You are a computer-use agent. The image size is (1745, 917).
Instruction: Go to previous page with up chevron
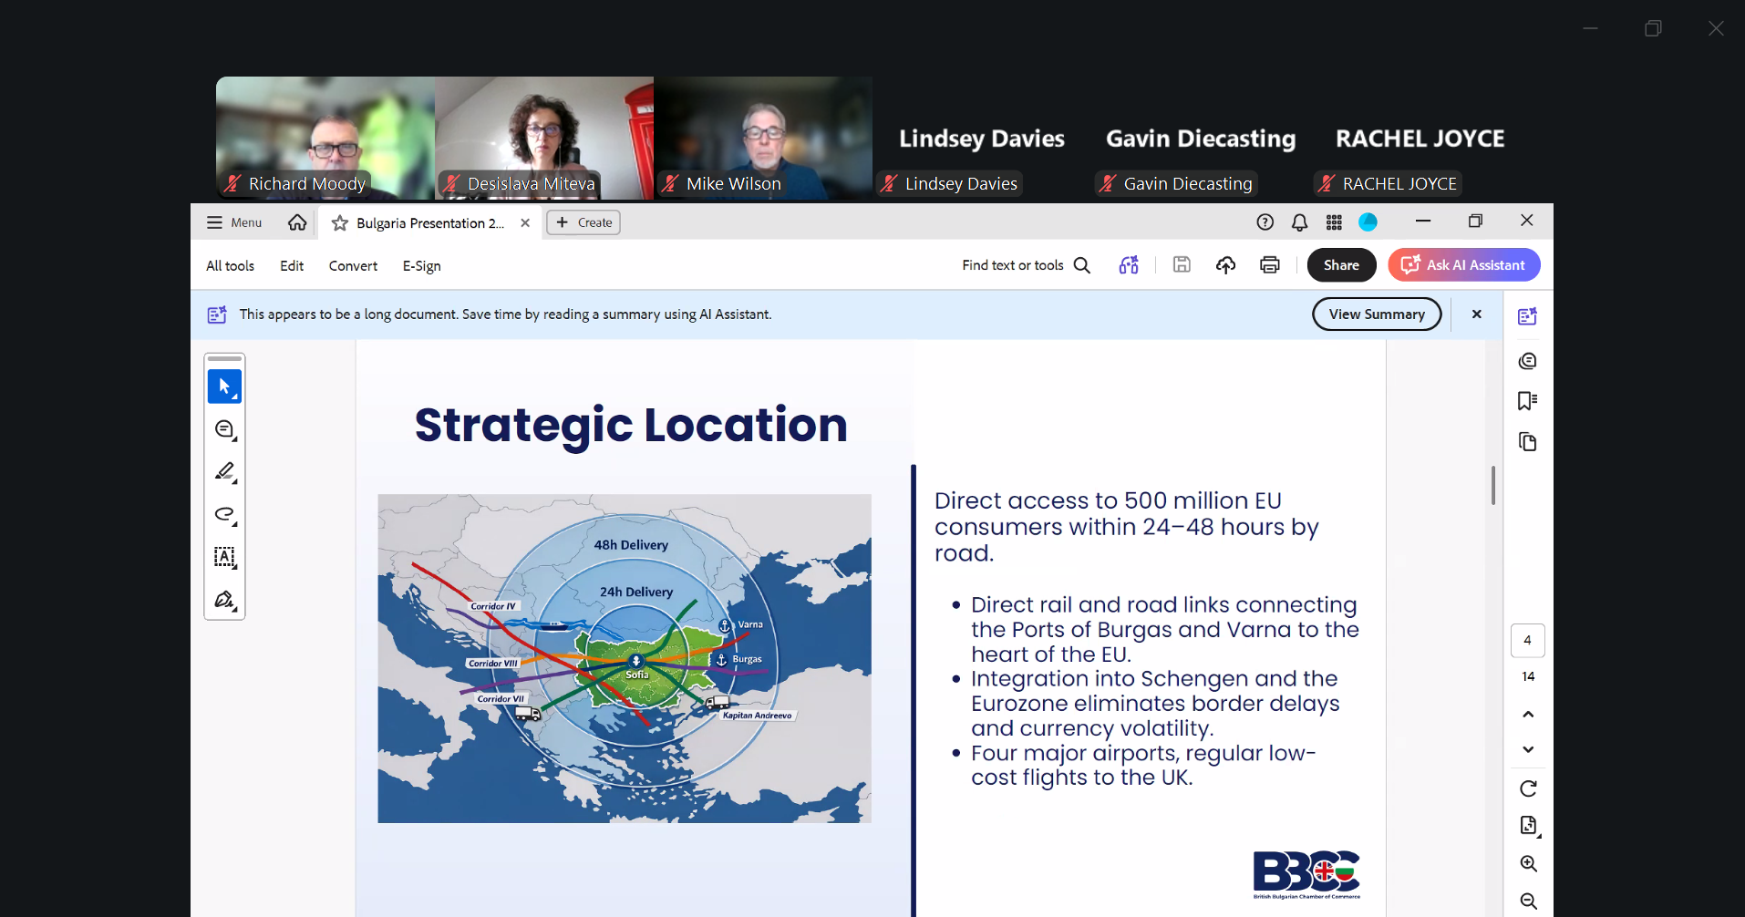(x=1527, y=714)
